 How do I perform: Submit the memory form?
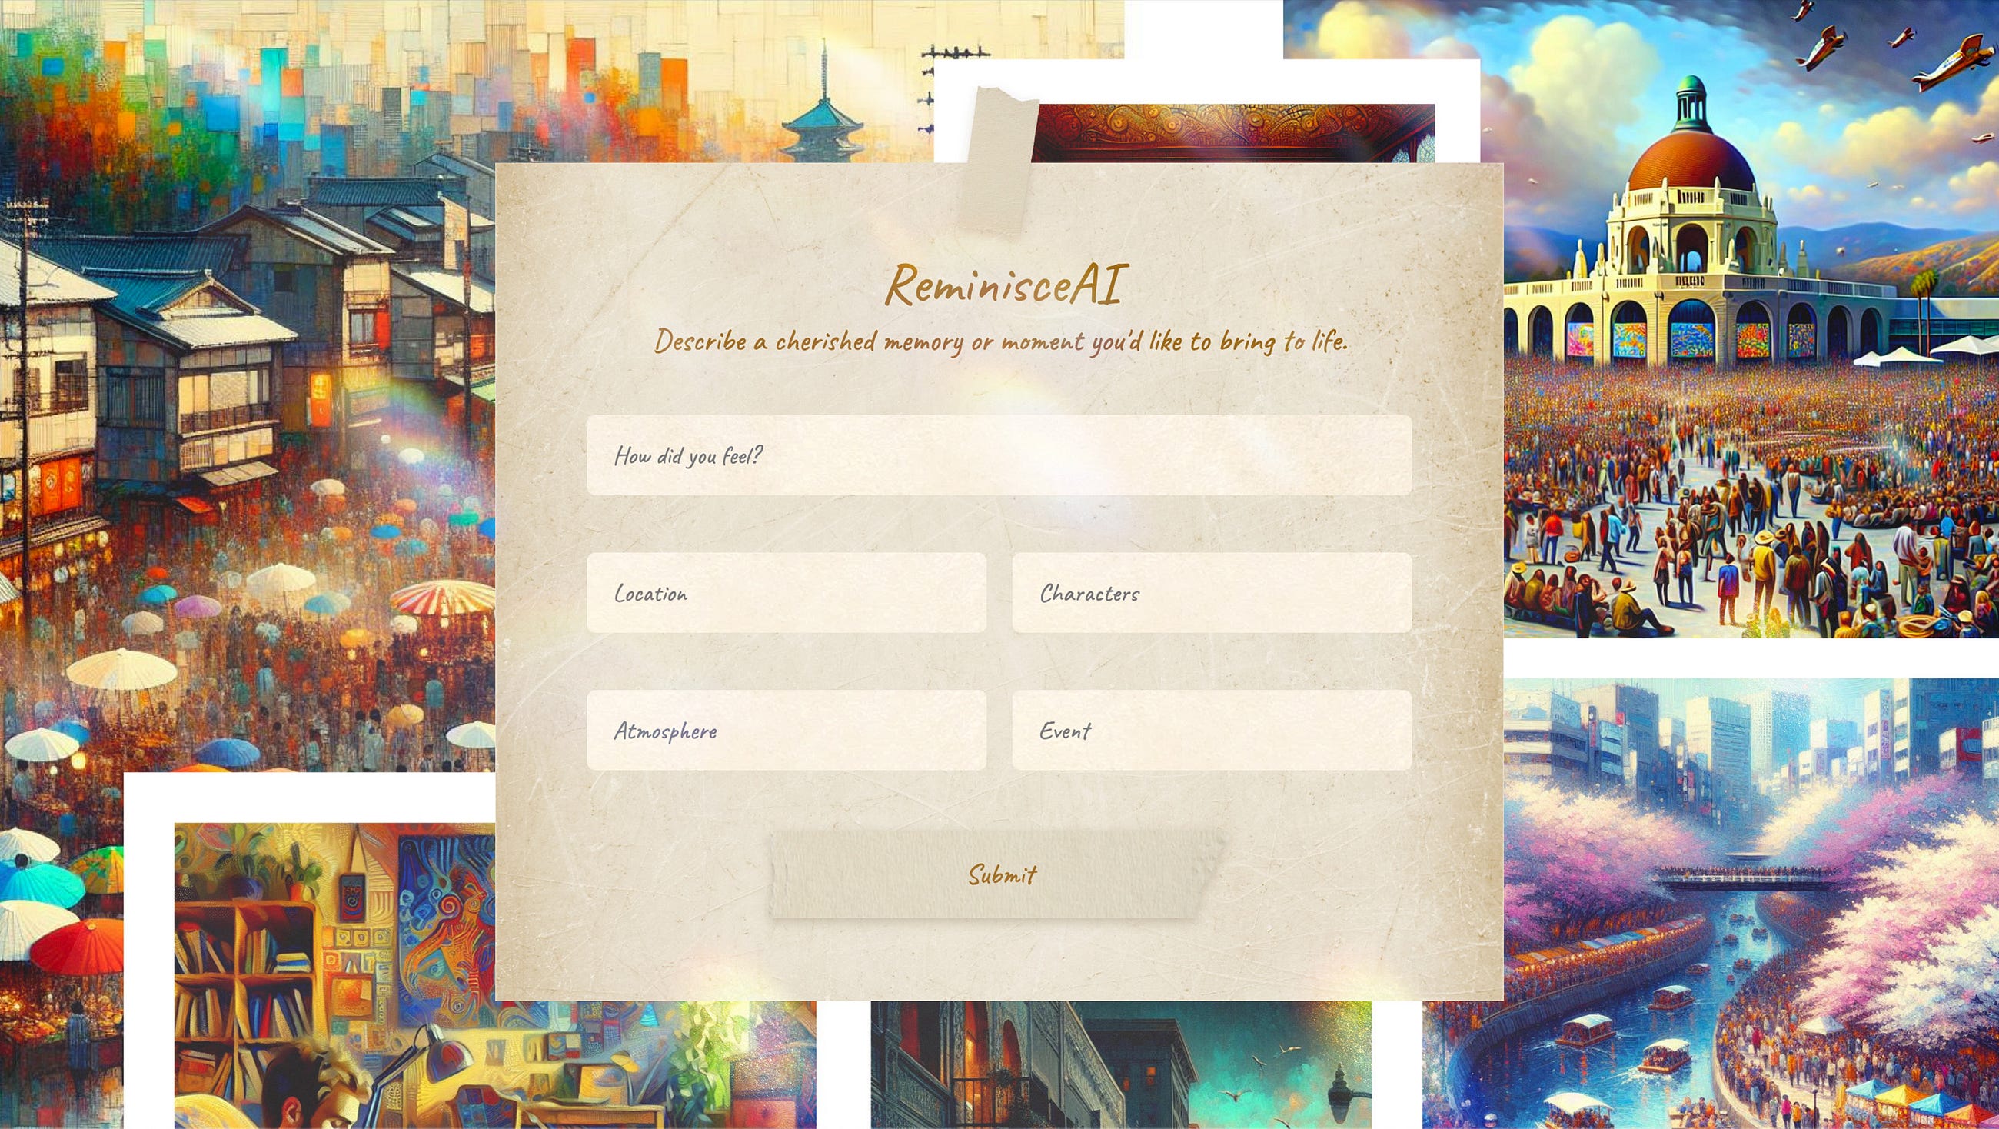(x=998, y=874)
